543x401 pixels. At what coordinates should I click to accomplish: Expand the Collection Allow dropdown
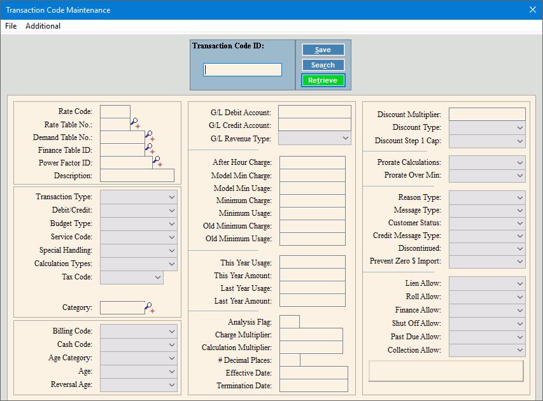(x=487, y=350)
